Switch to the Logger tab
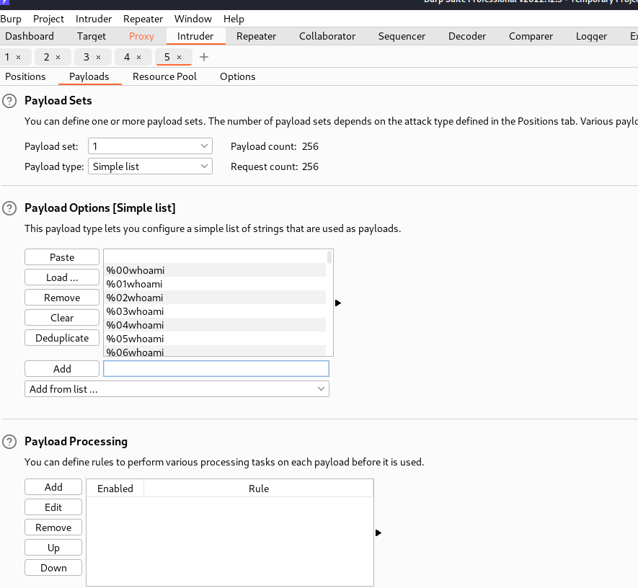 click(x=591, y=36)
